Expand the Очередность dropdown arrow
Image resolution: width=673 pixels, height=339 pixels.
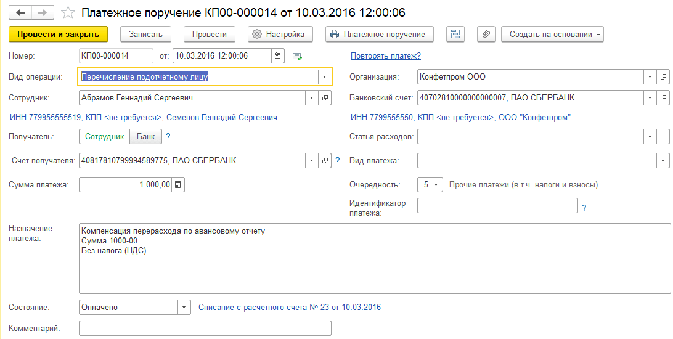(x=436, y=185)
